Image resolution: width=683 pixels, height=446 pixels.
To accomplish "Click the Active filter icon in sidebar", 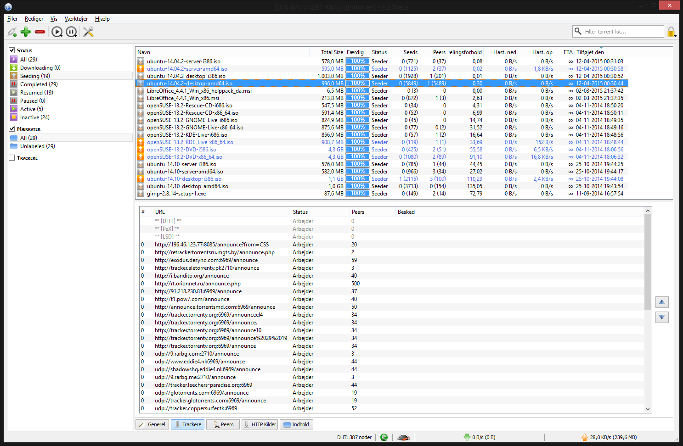I will click(14, 109).
